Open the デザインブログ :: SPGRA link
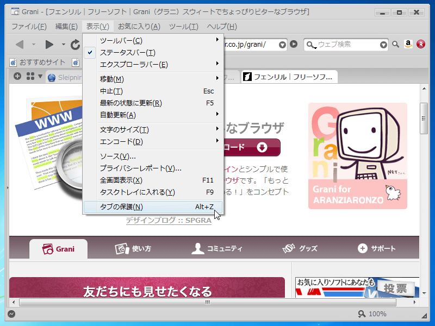This screenshot has height=326, width=435. pos(169,221)
